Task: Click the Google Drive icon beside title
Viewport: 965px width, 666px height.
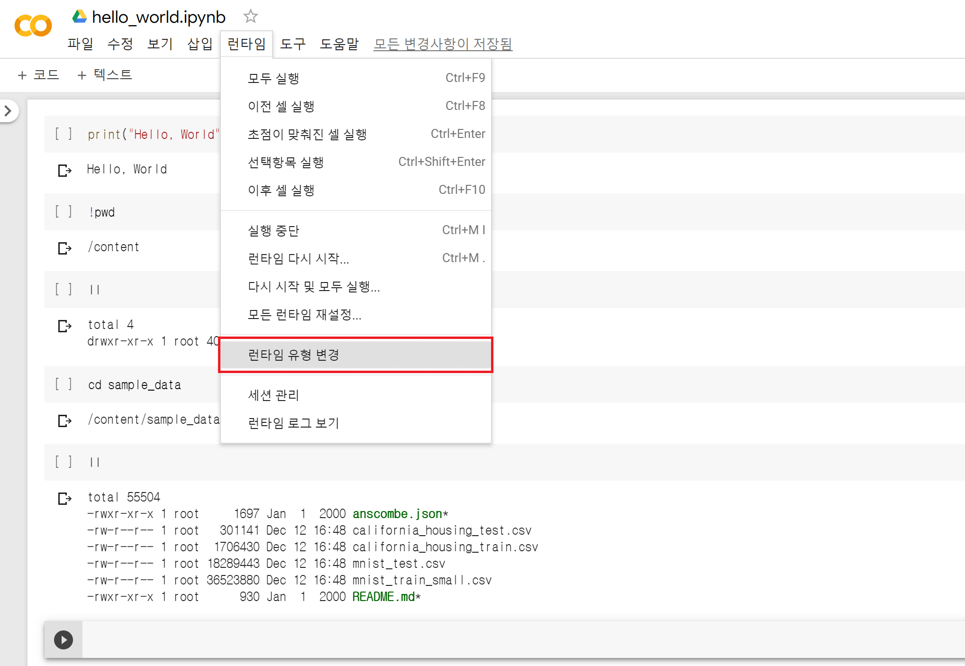Action: pyautogui.click(x=79, y=17)
